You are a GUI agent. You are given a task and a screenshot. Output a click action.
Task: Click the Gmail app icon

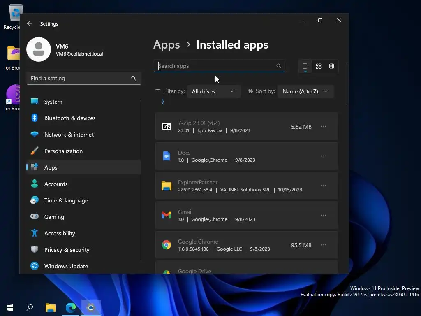click(167, 215)
